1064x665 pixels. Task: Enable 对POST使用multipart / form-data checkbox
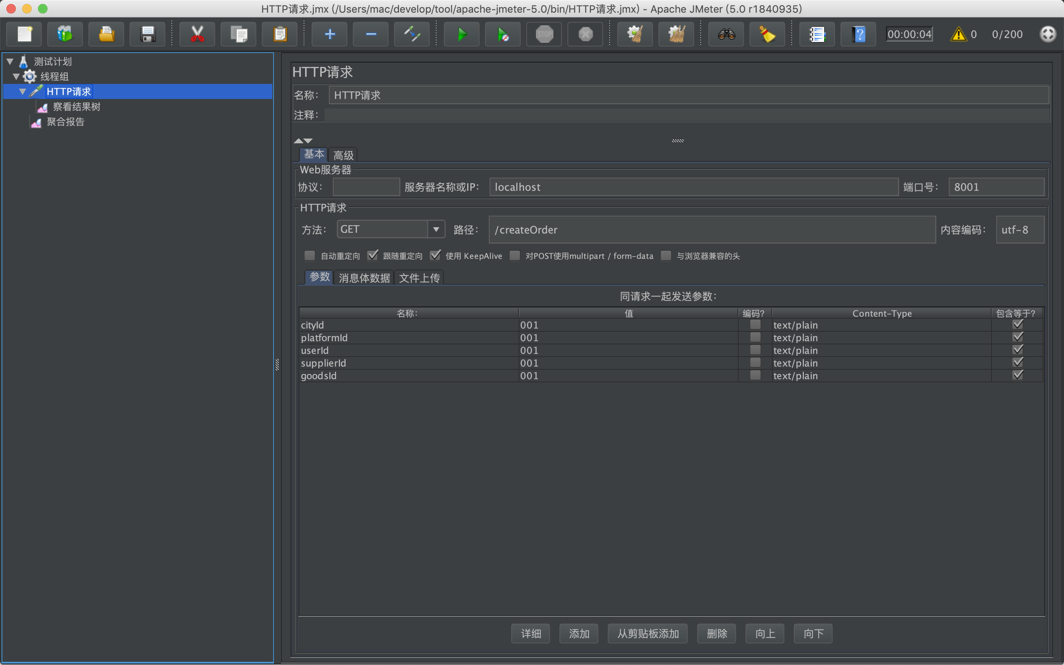click(x=515, y=256)
